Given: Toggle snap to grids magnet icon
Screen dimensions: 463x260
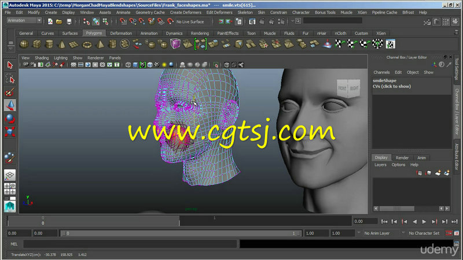Looking at the screenshot, I should [x=123, y=21].
